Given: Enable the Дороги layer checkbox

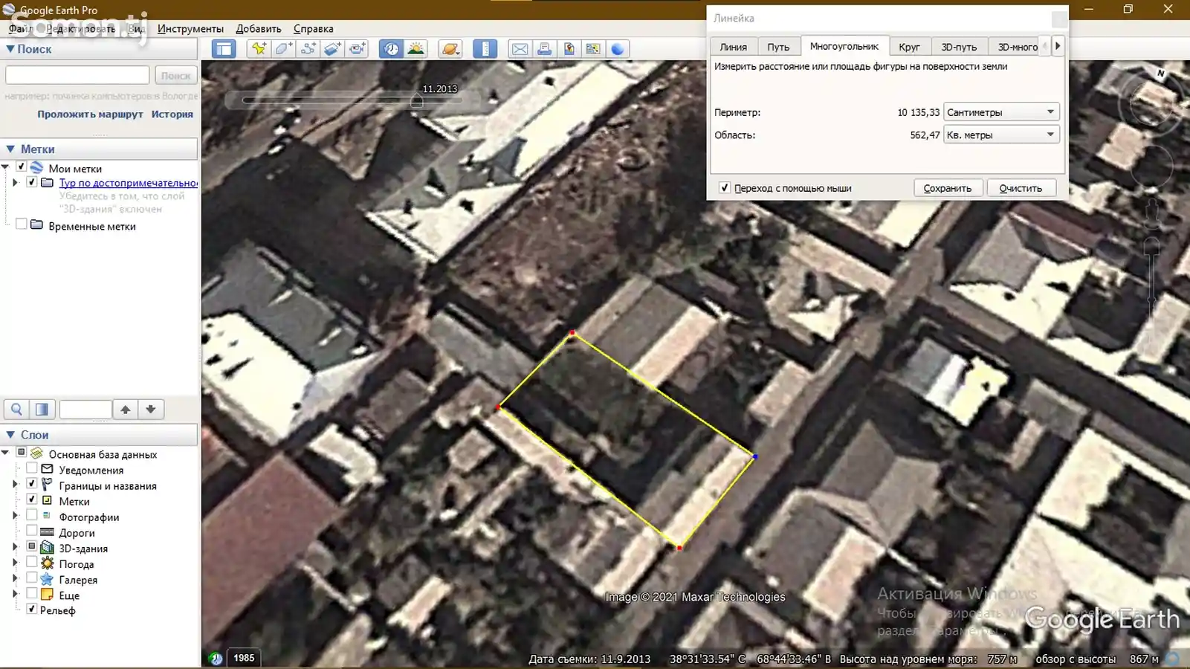Looking at the screenshot, I should click(31, 531).
